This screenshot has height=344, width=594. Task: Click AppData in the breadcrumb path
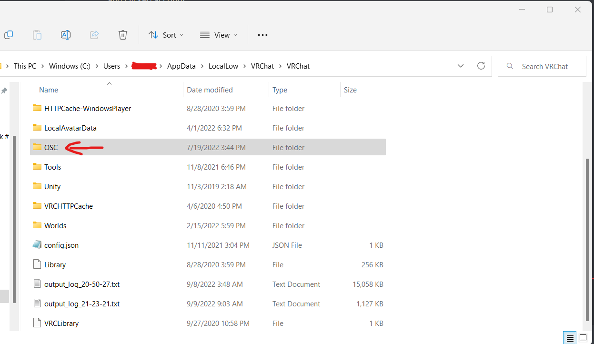click(x=181, y=66)
